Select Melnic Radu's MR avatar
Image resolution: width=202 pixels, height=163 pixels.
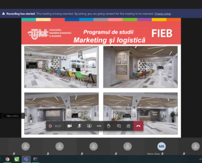pos(162,146)
